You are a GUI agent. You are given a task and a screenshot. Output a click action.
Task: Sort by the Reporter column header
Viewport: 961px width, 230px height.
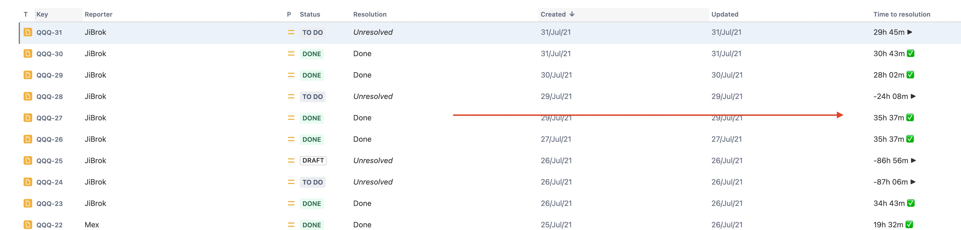click(98, 14)
